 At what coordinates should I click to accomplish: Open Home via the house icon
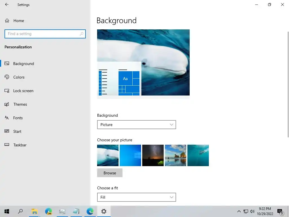[x=7, y=20]
